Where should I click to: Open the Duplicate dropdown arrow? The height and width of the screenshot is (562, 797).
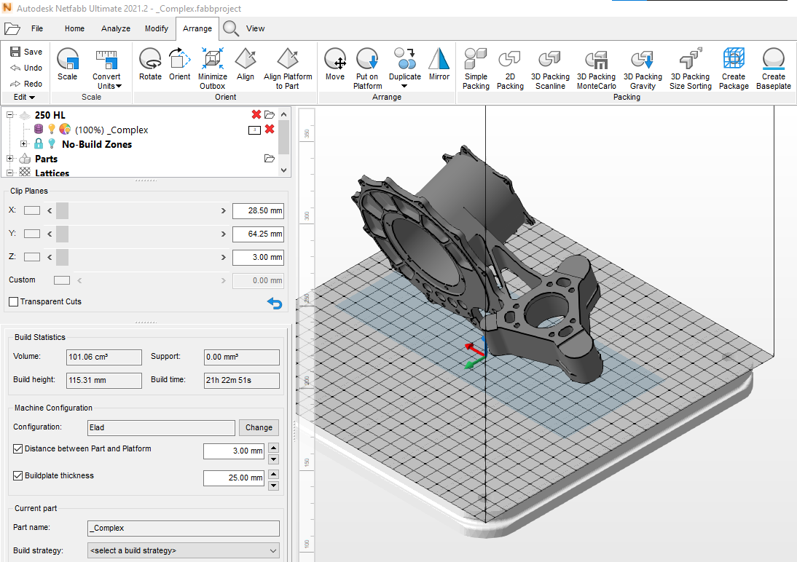404,87
